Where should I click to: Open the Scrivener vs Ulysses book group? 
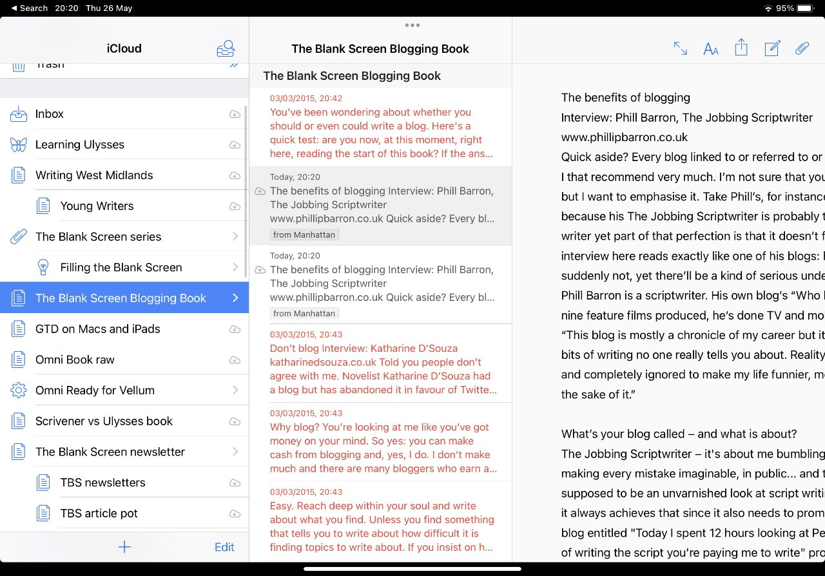point(104,421)
